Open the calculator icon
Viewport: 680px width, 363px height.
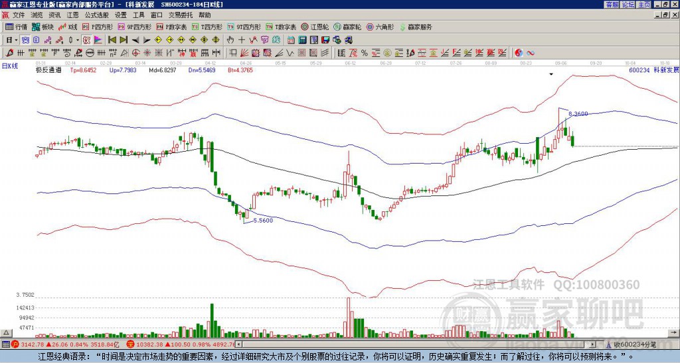302,40
